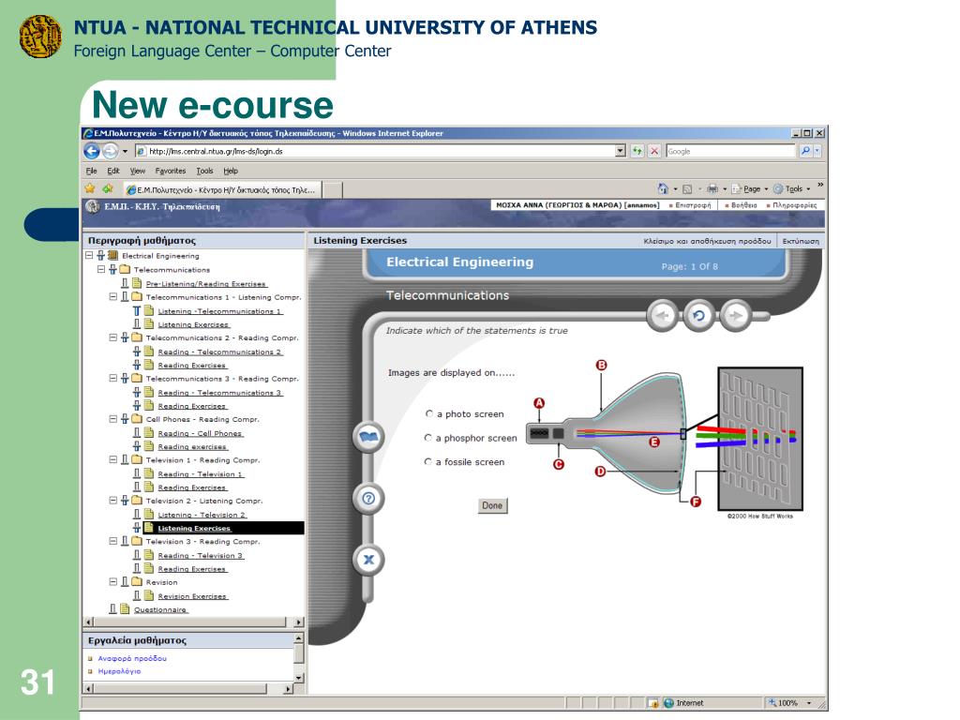Viewport: 960px width, 720px height.
Task: Collapse the Revision tree node
Action: [113, 581]
